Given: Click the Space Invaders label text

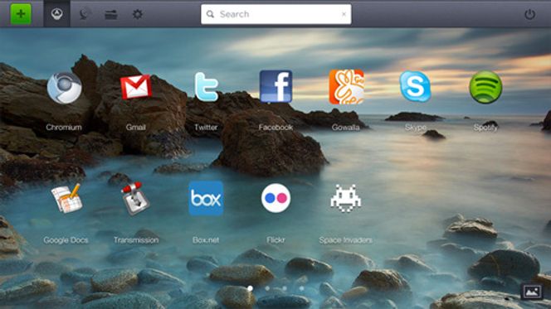Looking at the screenshot, I should tap(346, 240).
